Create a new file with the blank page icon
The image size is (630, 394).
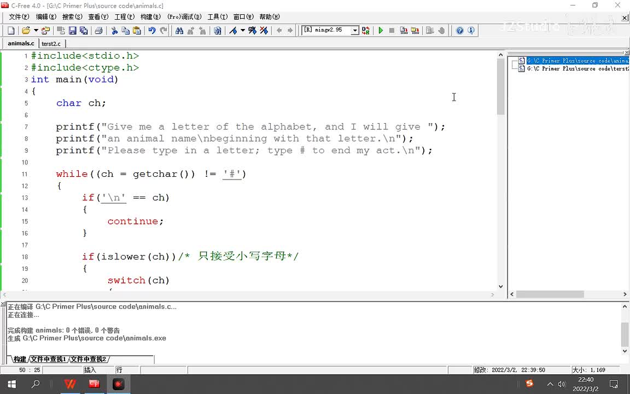click(x=11, y=31)
